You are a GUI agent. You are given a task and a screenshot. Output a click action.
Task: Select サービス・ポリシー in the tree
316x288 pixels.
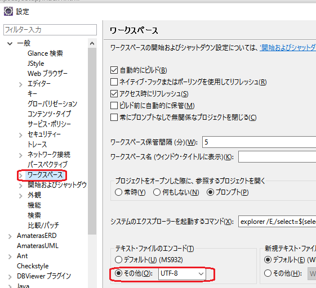[49, 124]
